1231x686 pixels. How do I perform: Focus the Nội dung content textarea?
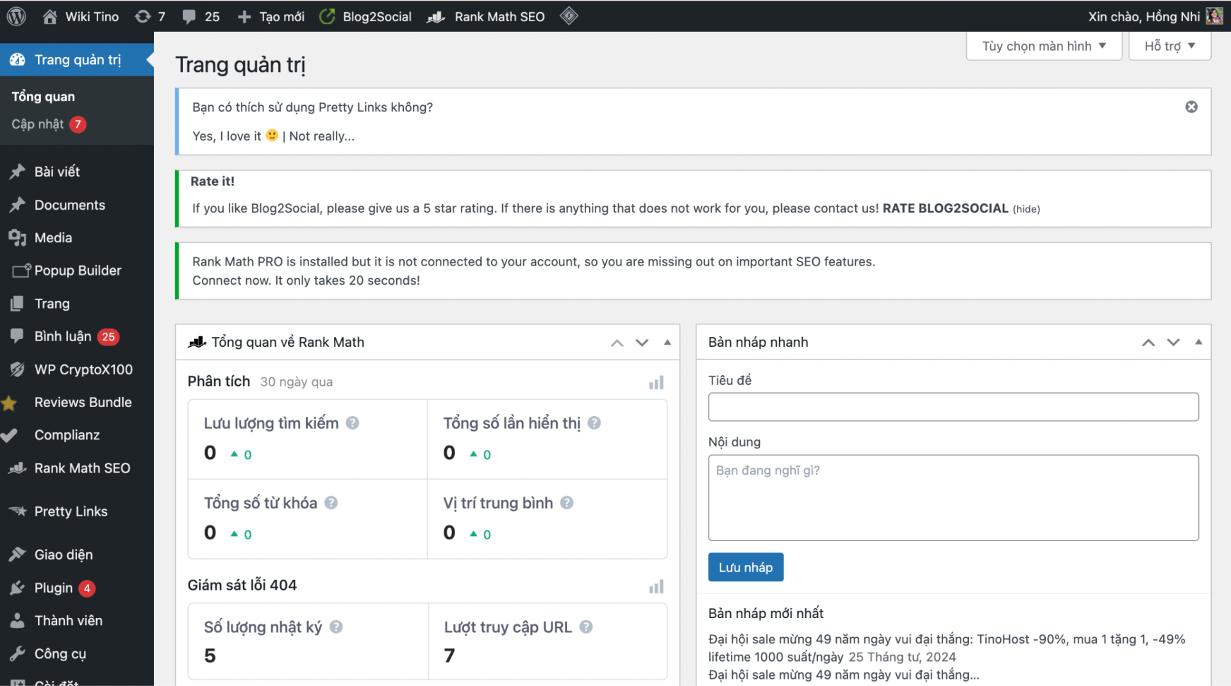point(953,498)
